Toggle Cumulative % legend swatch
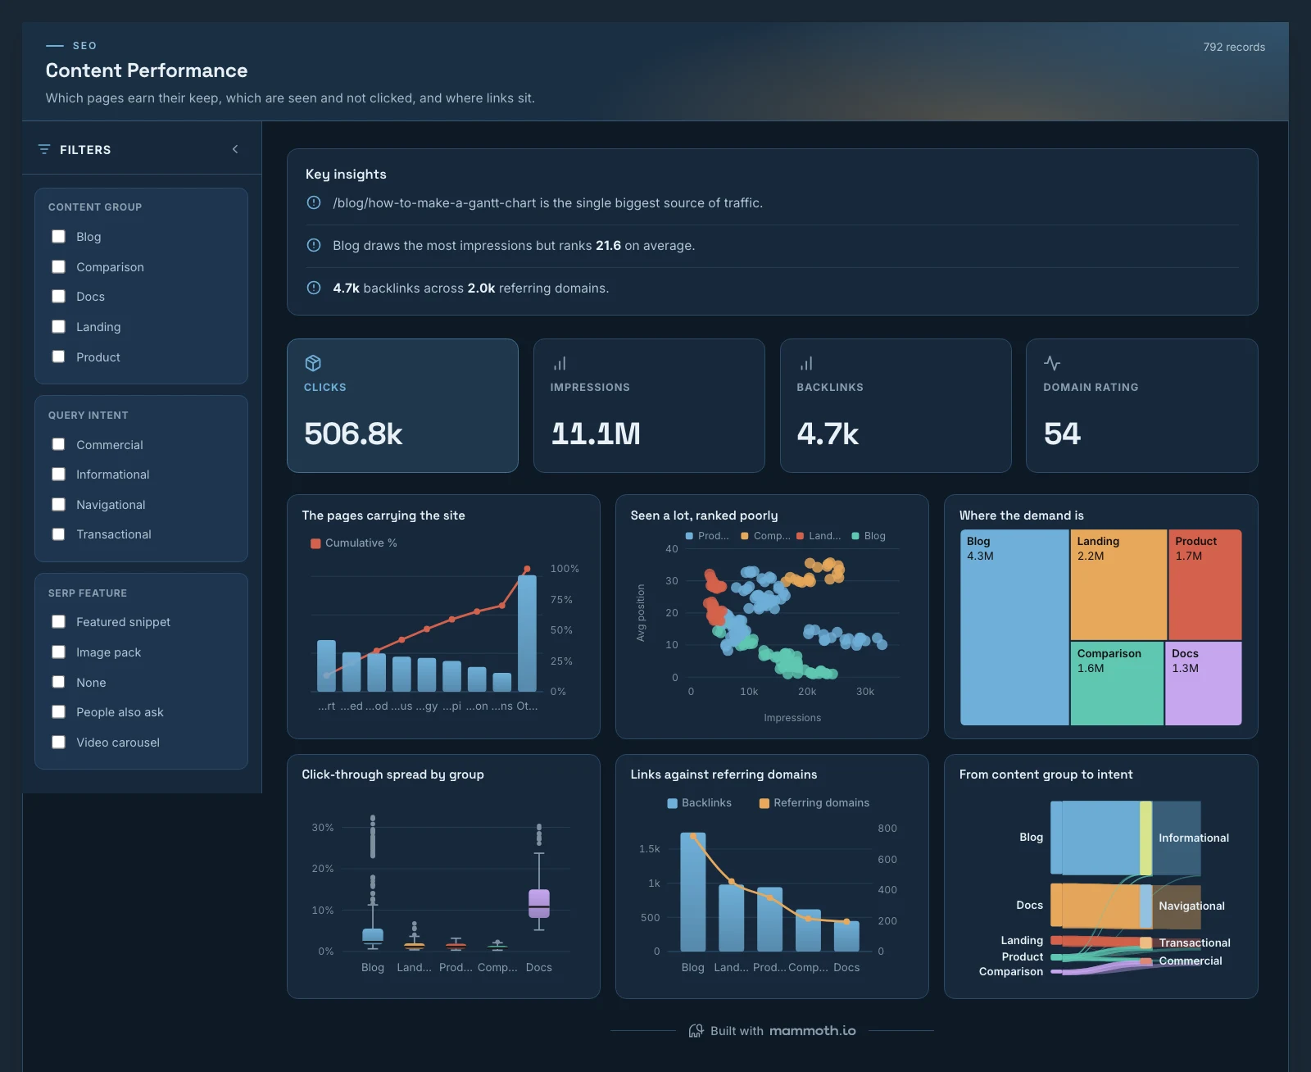The image size is (1311, 1072). coord(315,543)
